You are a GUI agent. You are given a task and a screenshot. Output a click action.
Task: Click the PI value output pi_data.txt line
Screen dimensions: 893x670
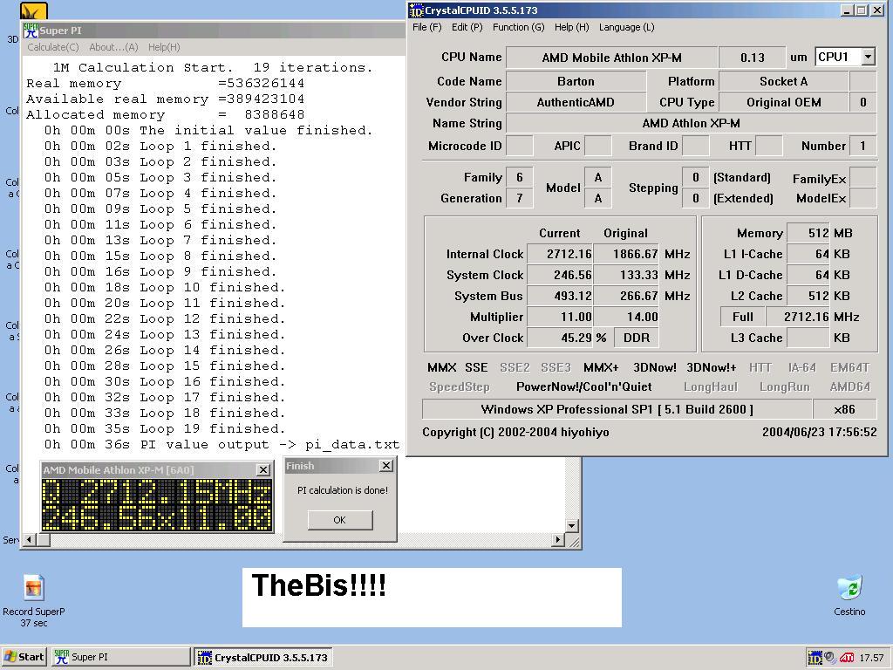[x=222, y=444]
